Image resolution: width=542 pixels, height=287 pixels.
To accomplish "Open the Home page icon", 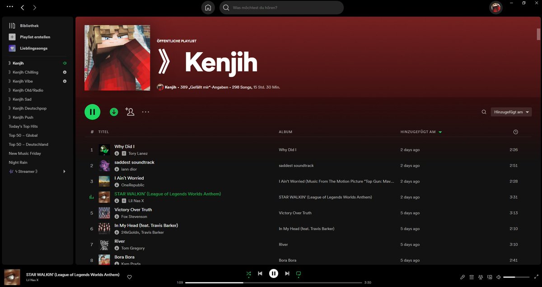I will point(208,8).
